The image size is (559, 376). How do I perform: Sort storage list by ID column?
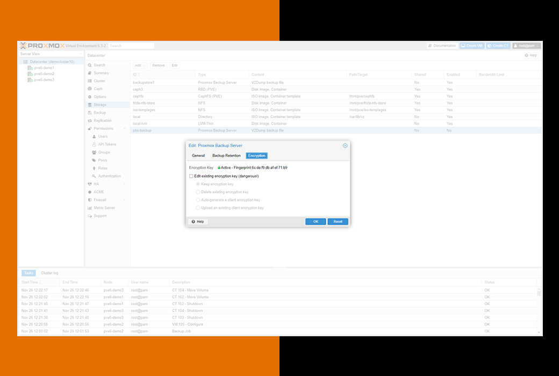[163, 75]
